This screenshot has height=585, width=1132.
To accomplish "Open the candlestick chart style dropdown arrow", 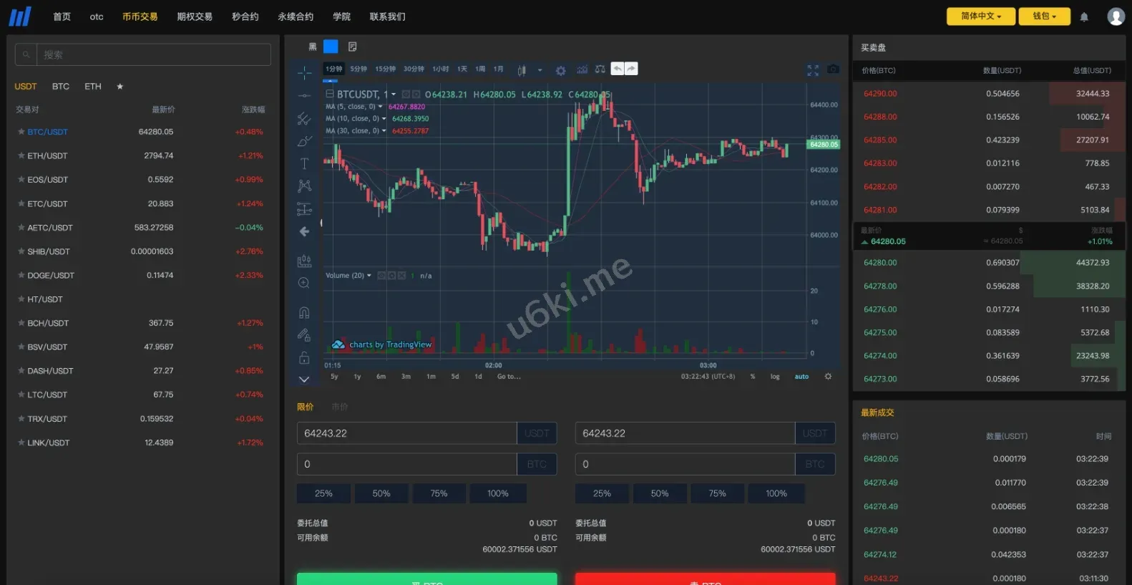I will pos(540,70).
